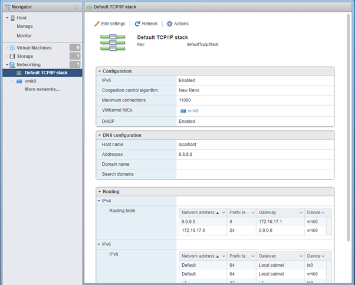Click the vmk0 NIC icon in Navigator

click(x=19, y=81)
